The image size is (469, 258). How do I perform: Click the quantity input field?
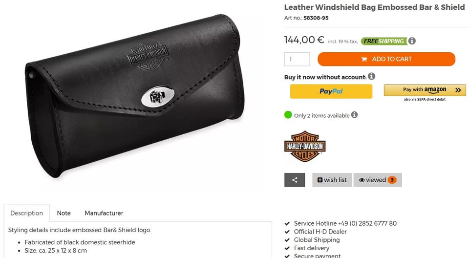[x=297, y=59]
